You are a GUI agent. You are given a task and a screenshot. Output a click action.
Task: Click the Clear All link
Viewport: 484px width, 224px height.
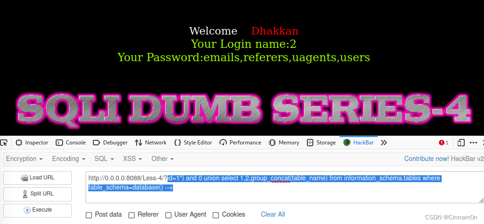coord(273,214)
